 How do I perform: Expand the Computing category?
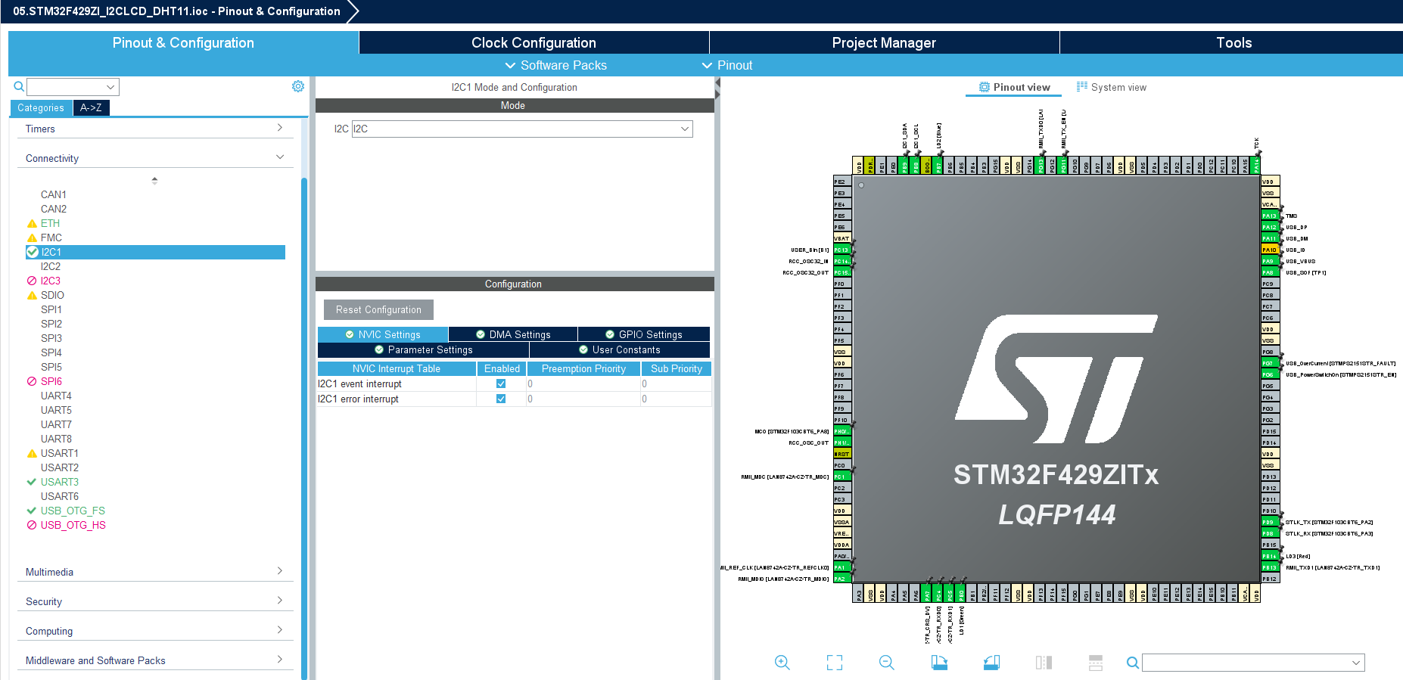click(x=154, y=631)
